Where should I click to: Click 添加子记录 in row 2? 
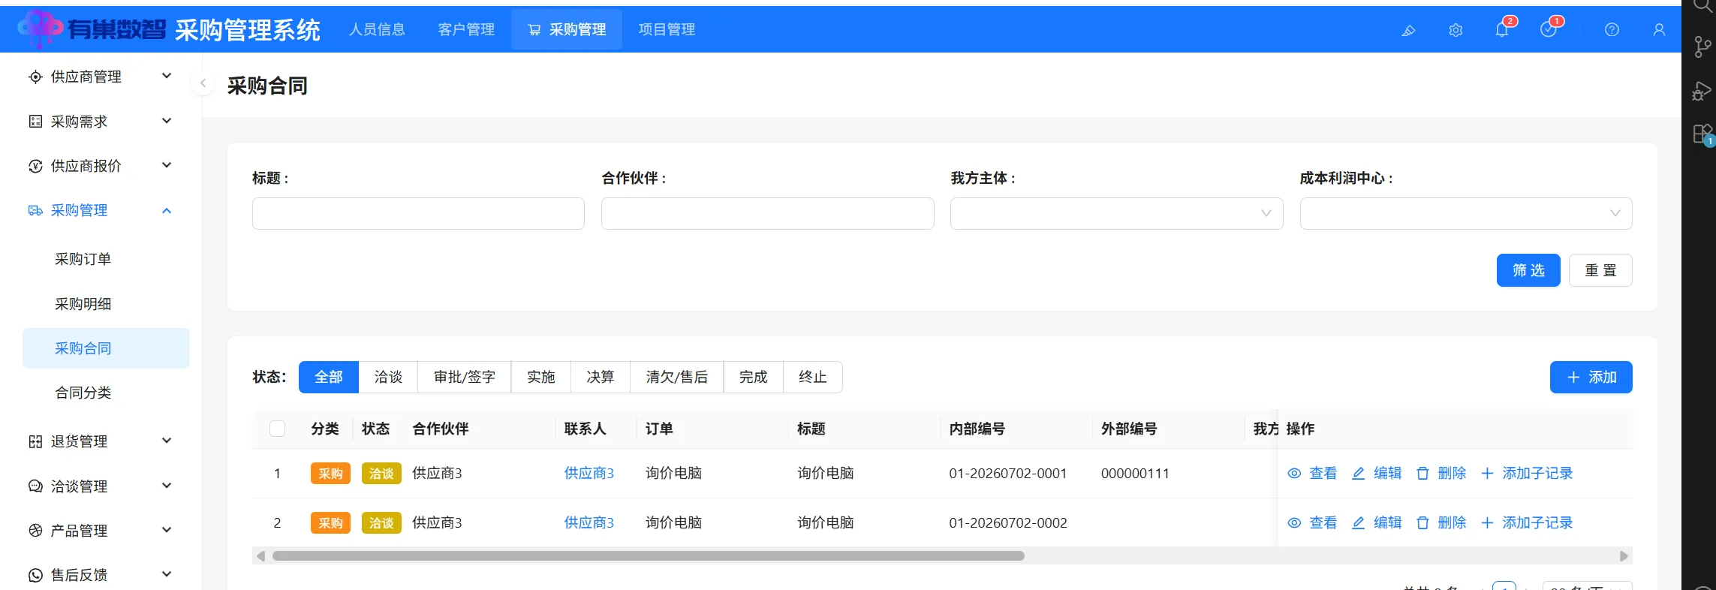tap(1527, 523)
